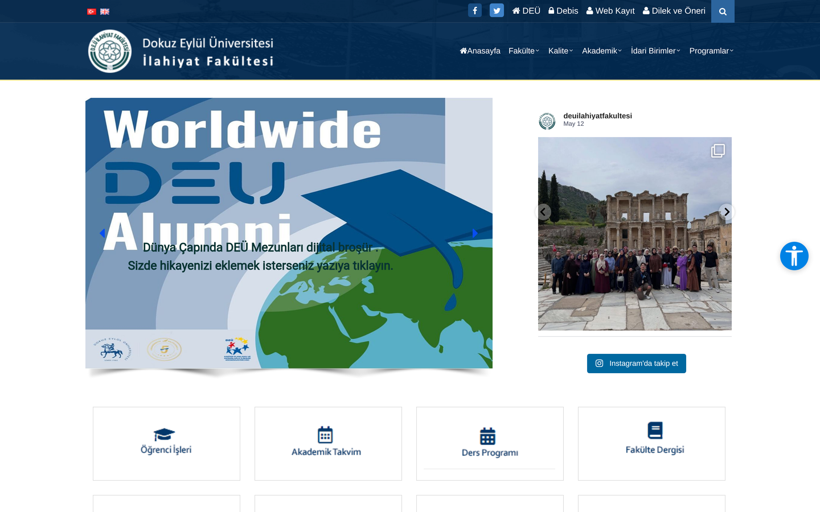Expand the Fakülte dropdown menu
This screenshot has height=512, width=820.
524,51
